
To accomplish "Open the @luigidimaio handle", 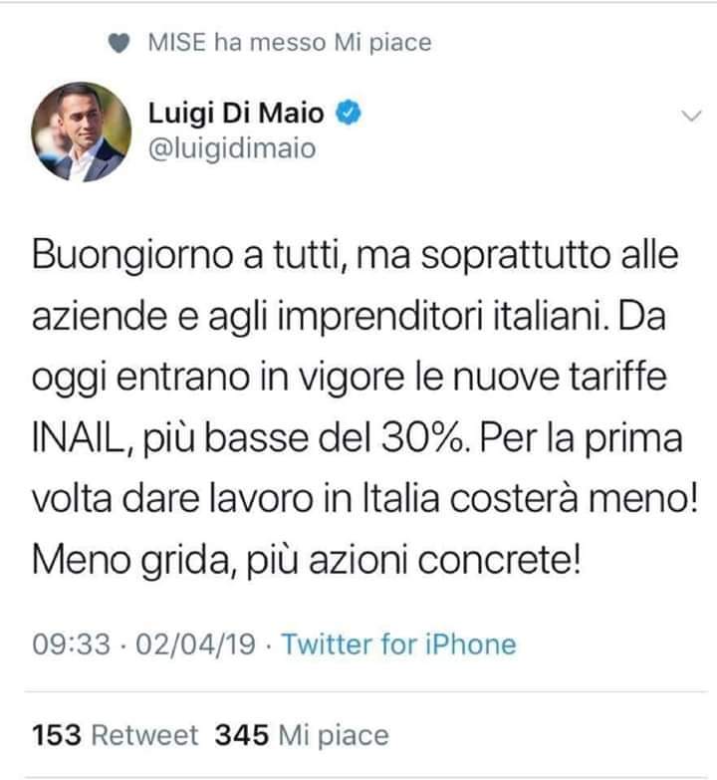I will point(232,148).
